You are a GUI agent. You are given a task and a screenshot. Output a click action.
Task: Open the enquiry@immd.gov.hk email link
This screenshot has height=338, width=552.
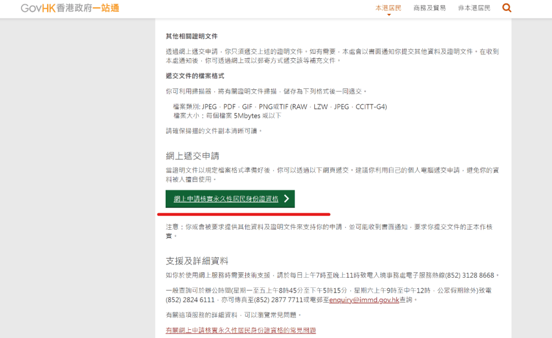(x=364, y=300)
